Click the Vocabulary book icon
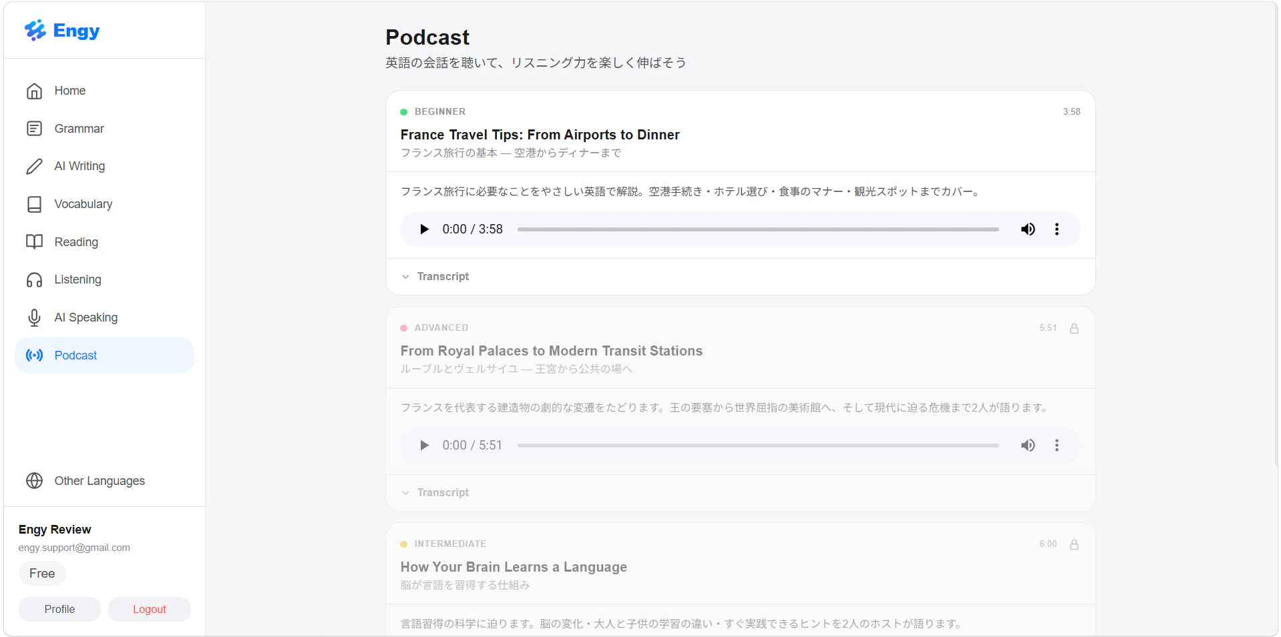Viewport: 1281px width, 637px height. click(x=34, y=204)
